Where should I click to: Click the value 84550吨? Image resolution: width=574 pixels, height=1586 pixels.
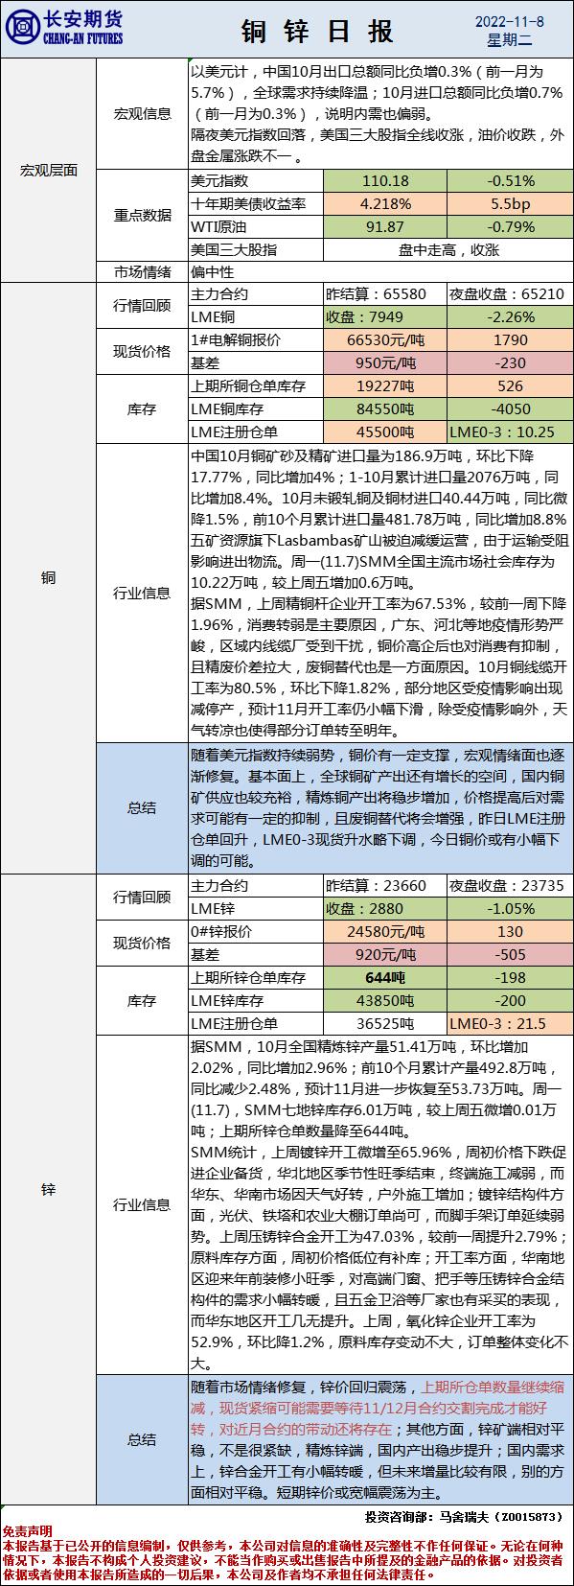click(x=385, y=409)
